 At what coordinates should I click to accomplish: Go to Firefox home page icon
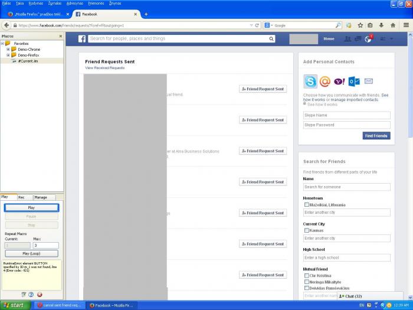[393, 25]
